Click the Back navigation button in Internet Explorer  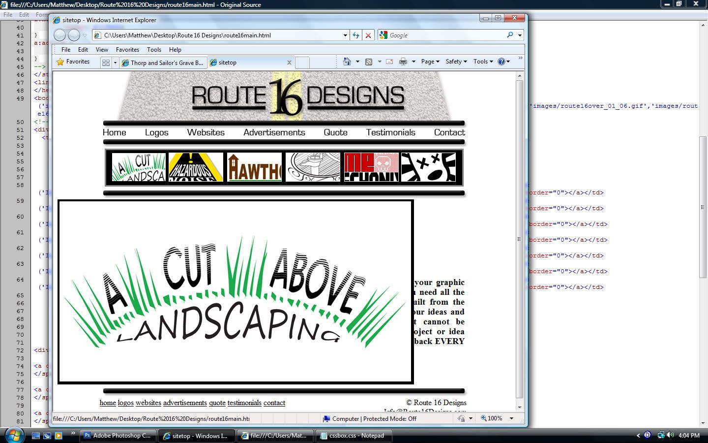[59, 35]
